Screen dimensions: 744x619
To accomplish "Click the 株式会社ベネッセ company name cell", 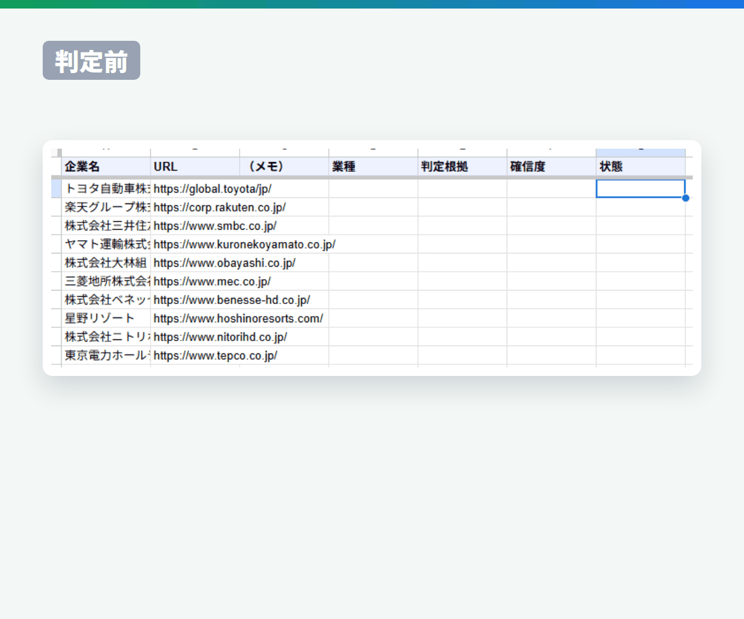I will (x=106, y=300).
